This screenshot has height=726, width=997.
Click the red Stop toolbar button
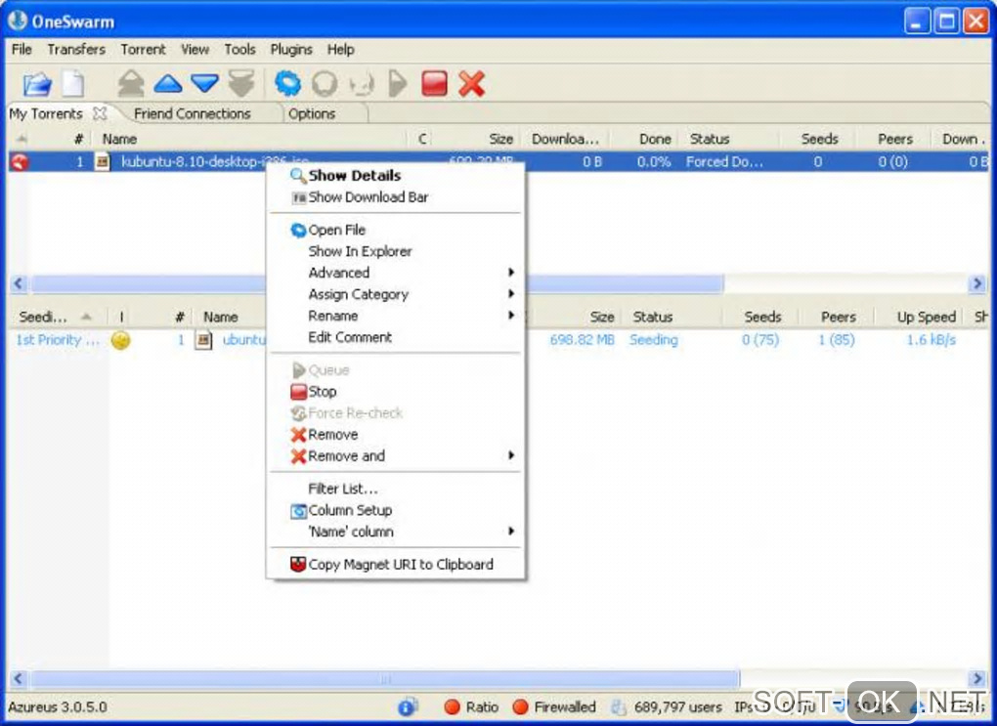[x=434, y=83]
